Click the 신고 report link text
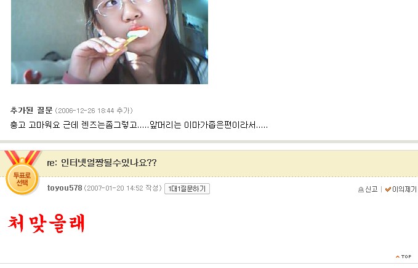This screenshot has height=268, width=418. [371, 189]
